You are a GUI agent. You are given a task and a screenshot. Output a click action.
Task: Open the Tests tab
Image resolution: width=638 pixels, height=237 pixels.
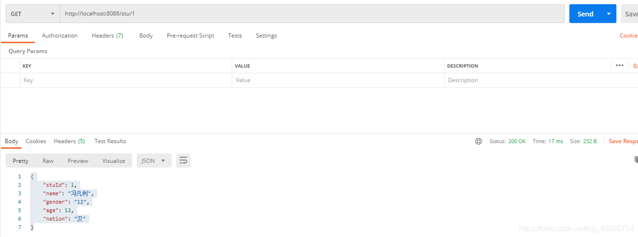coord(235,36)
